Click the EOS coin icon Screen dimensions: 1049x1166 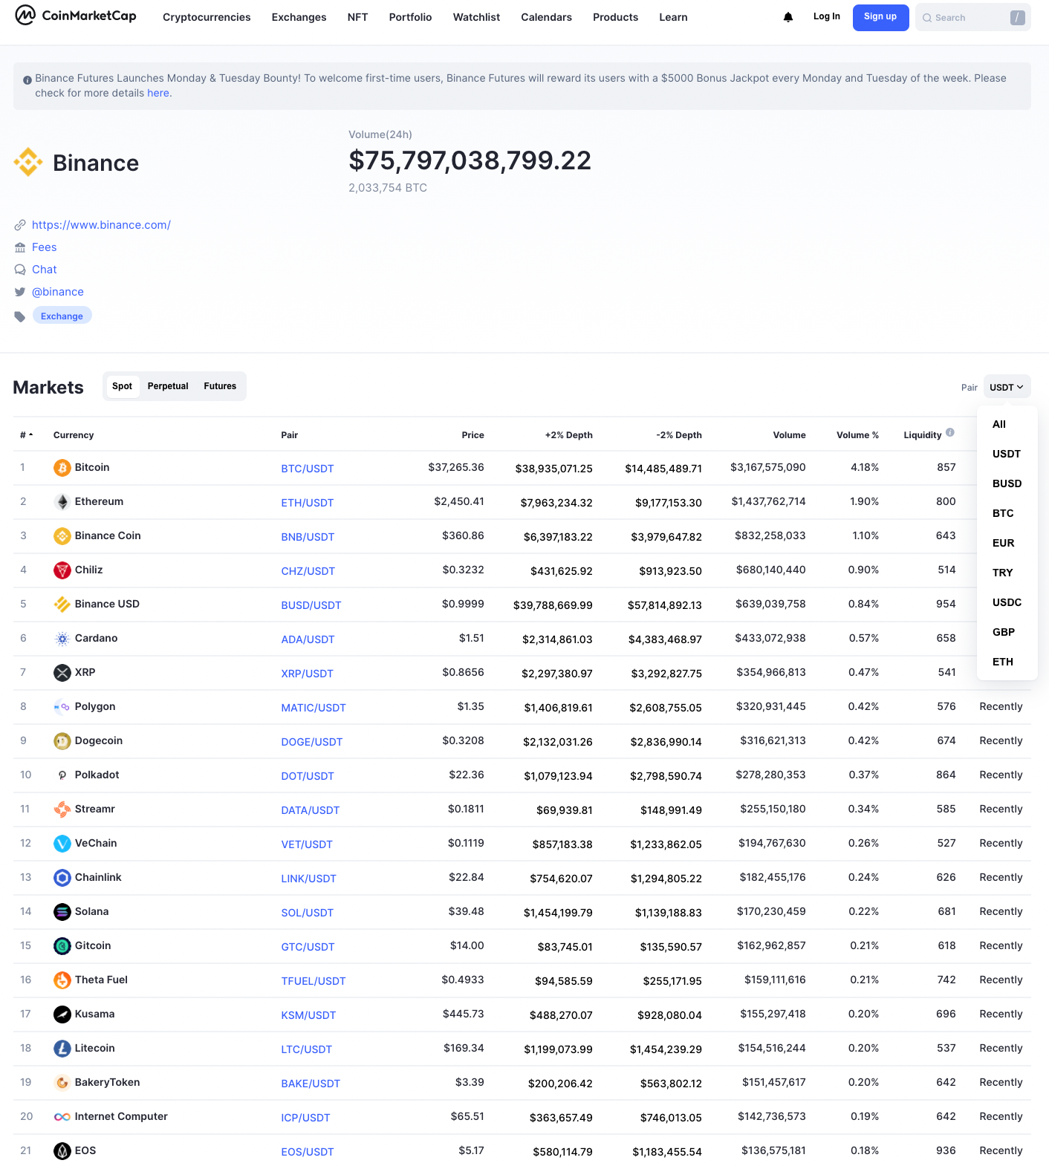pyautogui.click(x=62, y=1151)
